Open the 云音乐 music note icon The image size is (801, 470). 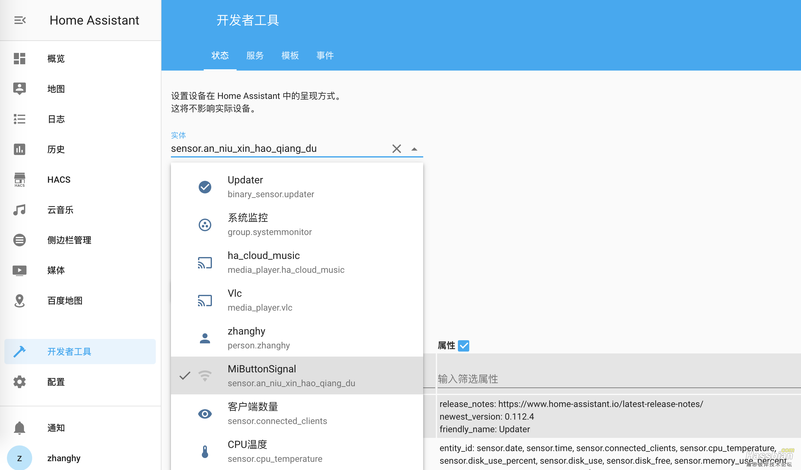click(19, 210)
